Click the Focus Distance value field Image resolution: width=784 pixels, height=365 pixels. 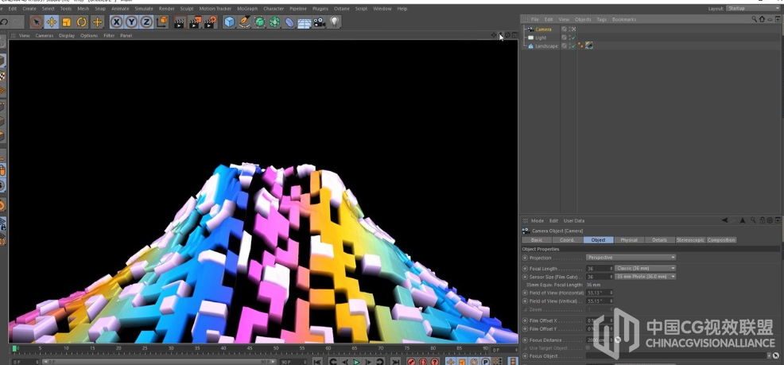(x=600, y=340)
